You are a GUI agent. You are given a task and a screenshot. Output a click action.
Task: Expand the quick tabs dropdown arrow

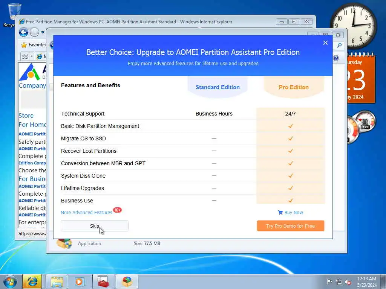click(x=32, y=56)
